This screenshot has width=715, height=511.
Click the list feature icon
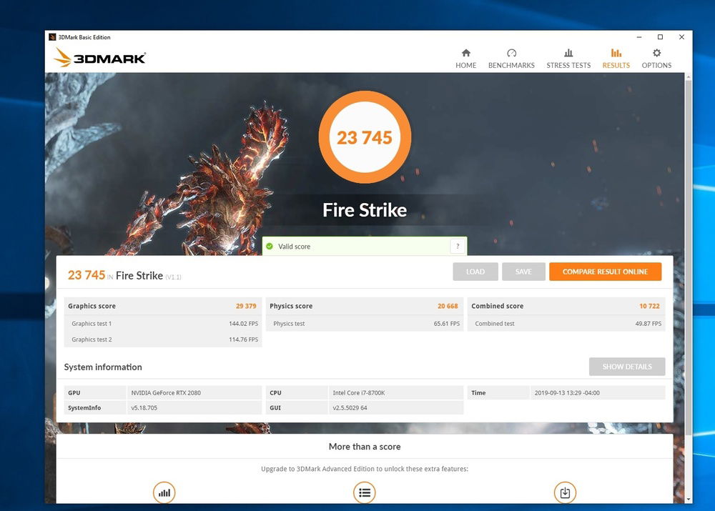pyautogui.click(x=365, y=492)
